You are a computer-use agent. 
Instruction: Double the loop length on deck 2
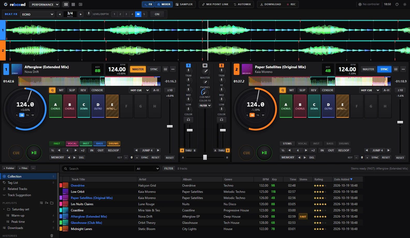coord(313,150)
